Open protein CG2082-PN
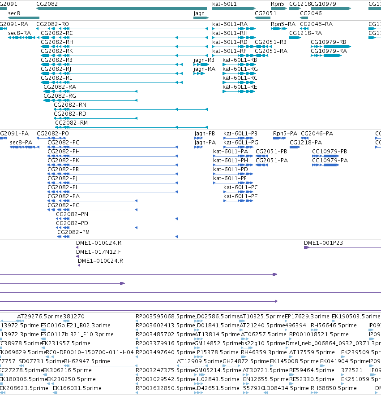 click(117, 219)
